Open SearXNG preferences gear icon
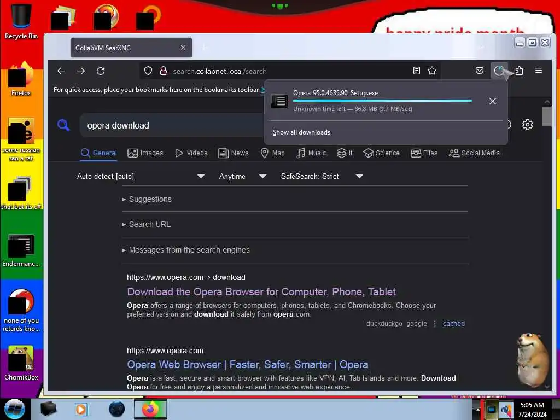The height and width of the screenshot is (420, 560). click(528, 125)
